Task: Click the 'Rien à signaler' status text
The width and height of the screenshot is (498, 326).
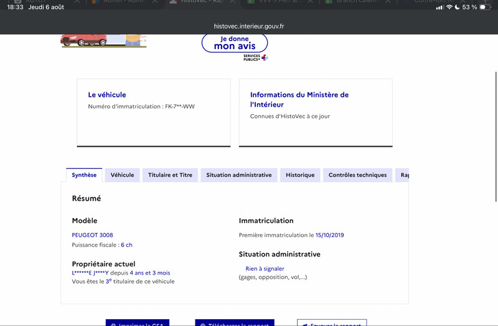Action: (265, 269)
